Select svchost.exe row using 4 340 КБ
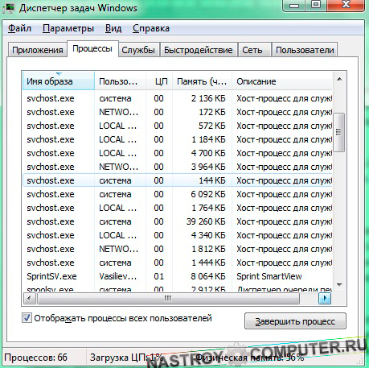 point(178,235)
